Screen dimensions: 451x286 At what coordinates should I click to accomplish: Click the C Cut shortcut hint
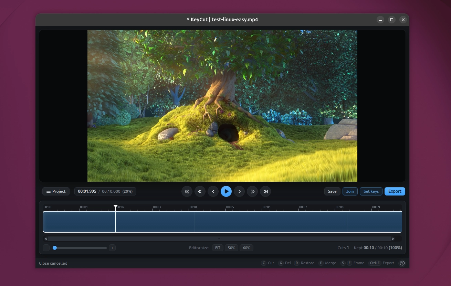268,263
